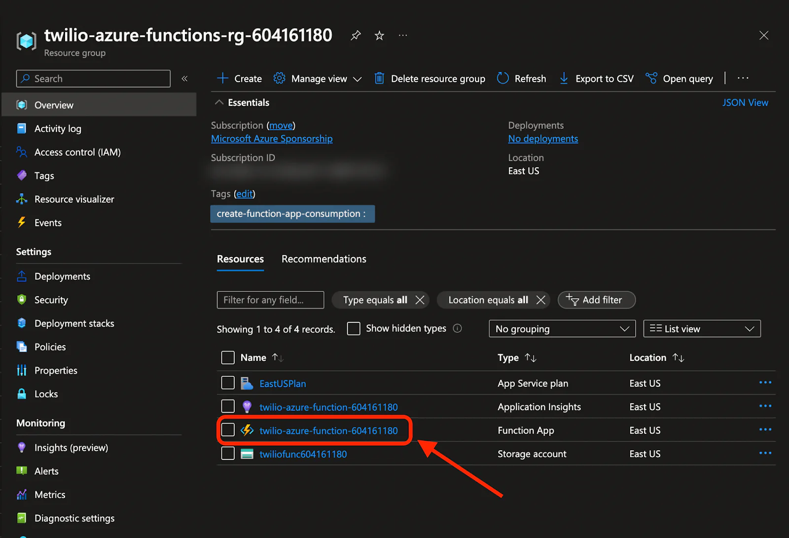Viewport: 789px width, 538px height.
Task: Open the twiliofunc604161180 storage account
Action: pyautogui.click(x=303, y=454)
